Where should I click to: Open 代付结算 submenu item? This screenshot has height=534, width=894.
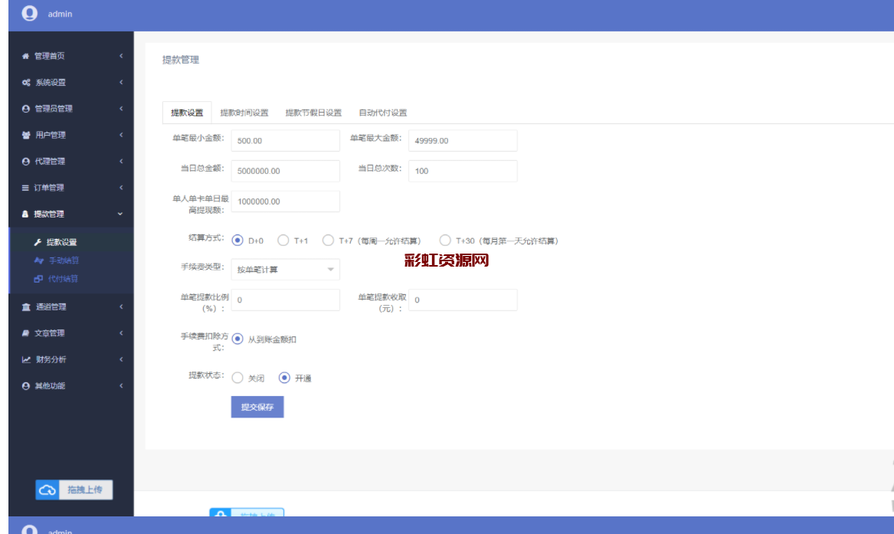[63, 279]
